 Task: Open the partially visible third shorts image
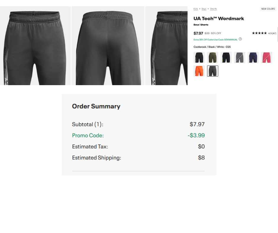167,46
